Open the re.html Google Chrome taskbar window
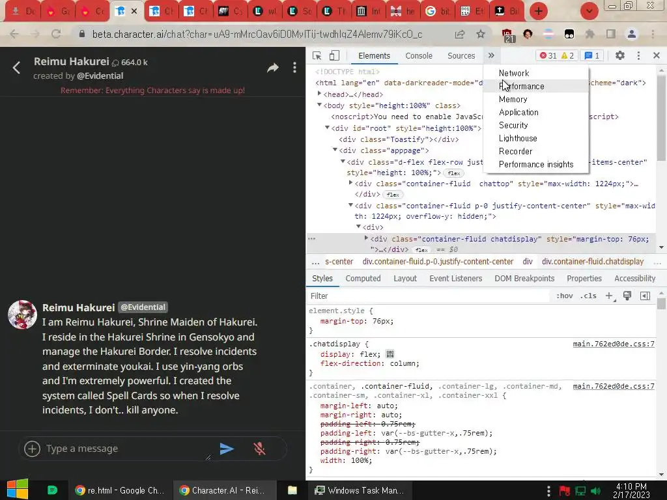The width and height of the screenshot is (667, 500). 119,490
